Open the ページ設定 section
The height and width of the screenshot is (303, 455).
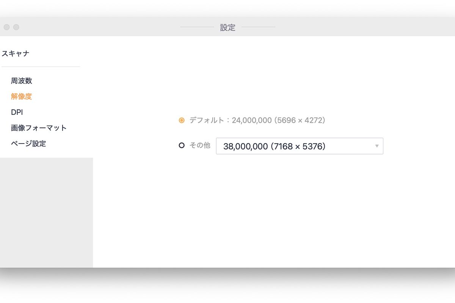pos(28,144)
